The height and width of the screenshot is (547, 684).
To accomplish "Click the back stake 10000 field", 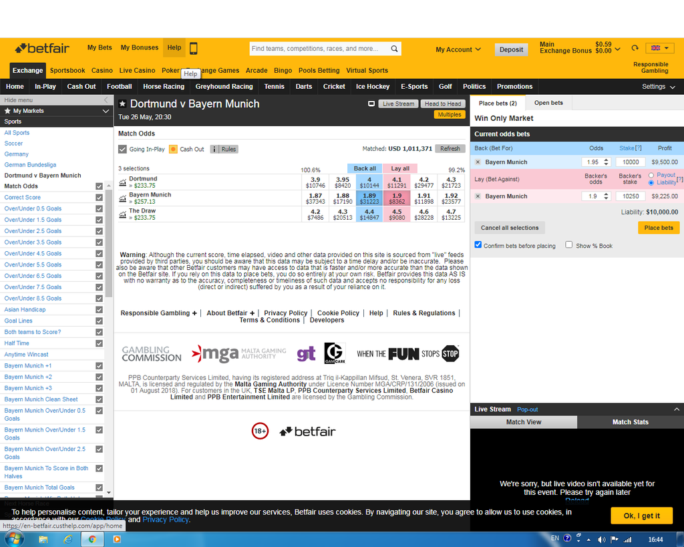I will coord(631,162).
